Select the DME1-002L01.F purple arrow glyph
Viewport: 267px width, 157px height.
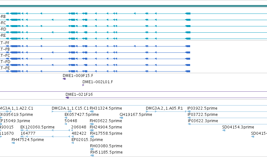(83, 85)
